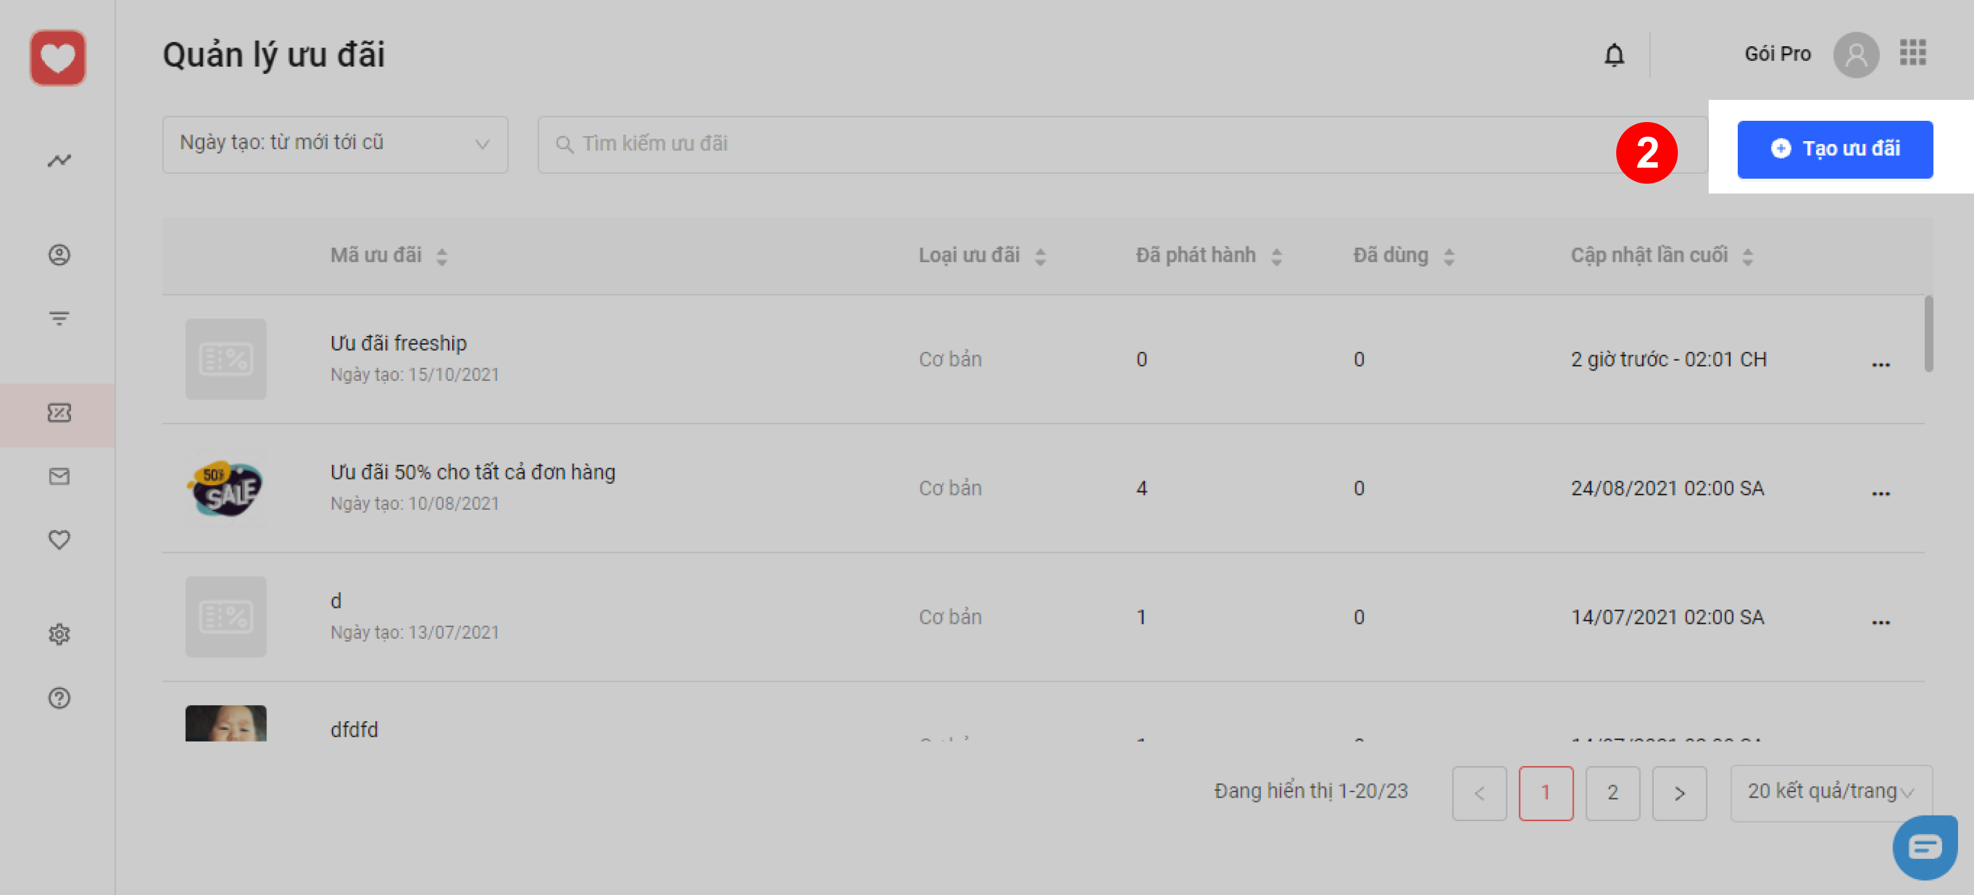Open customer profile icon in sidebar
Image resolution: width=1974 pixels, height=895 pixels.
59,254
